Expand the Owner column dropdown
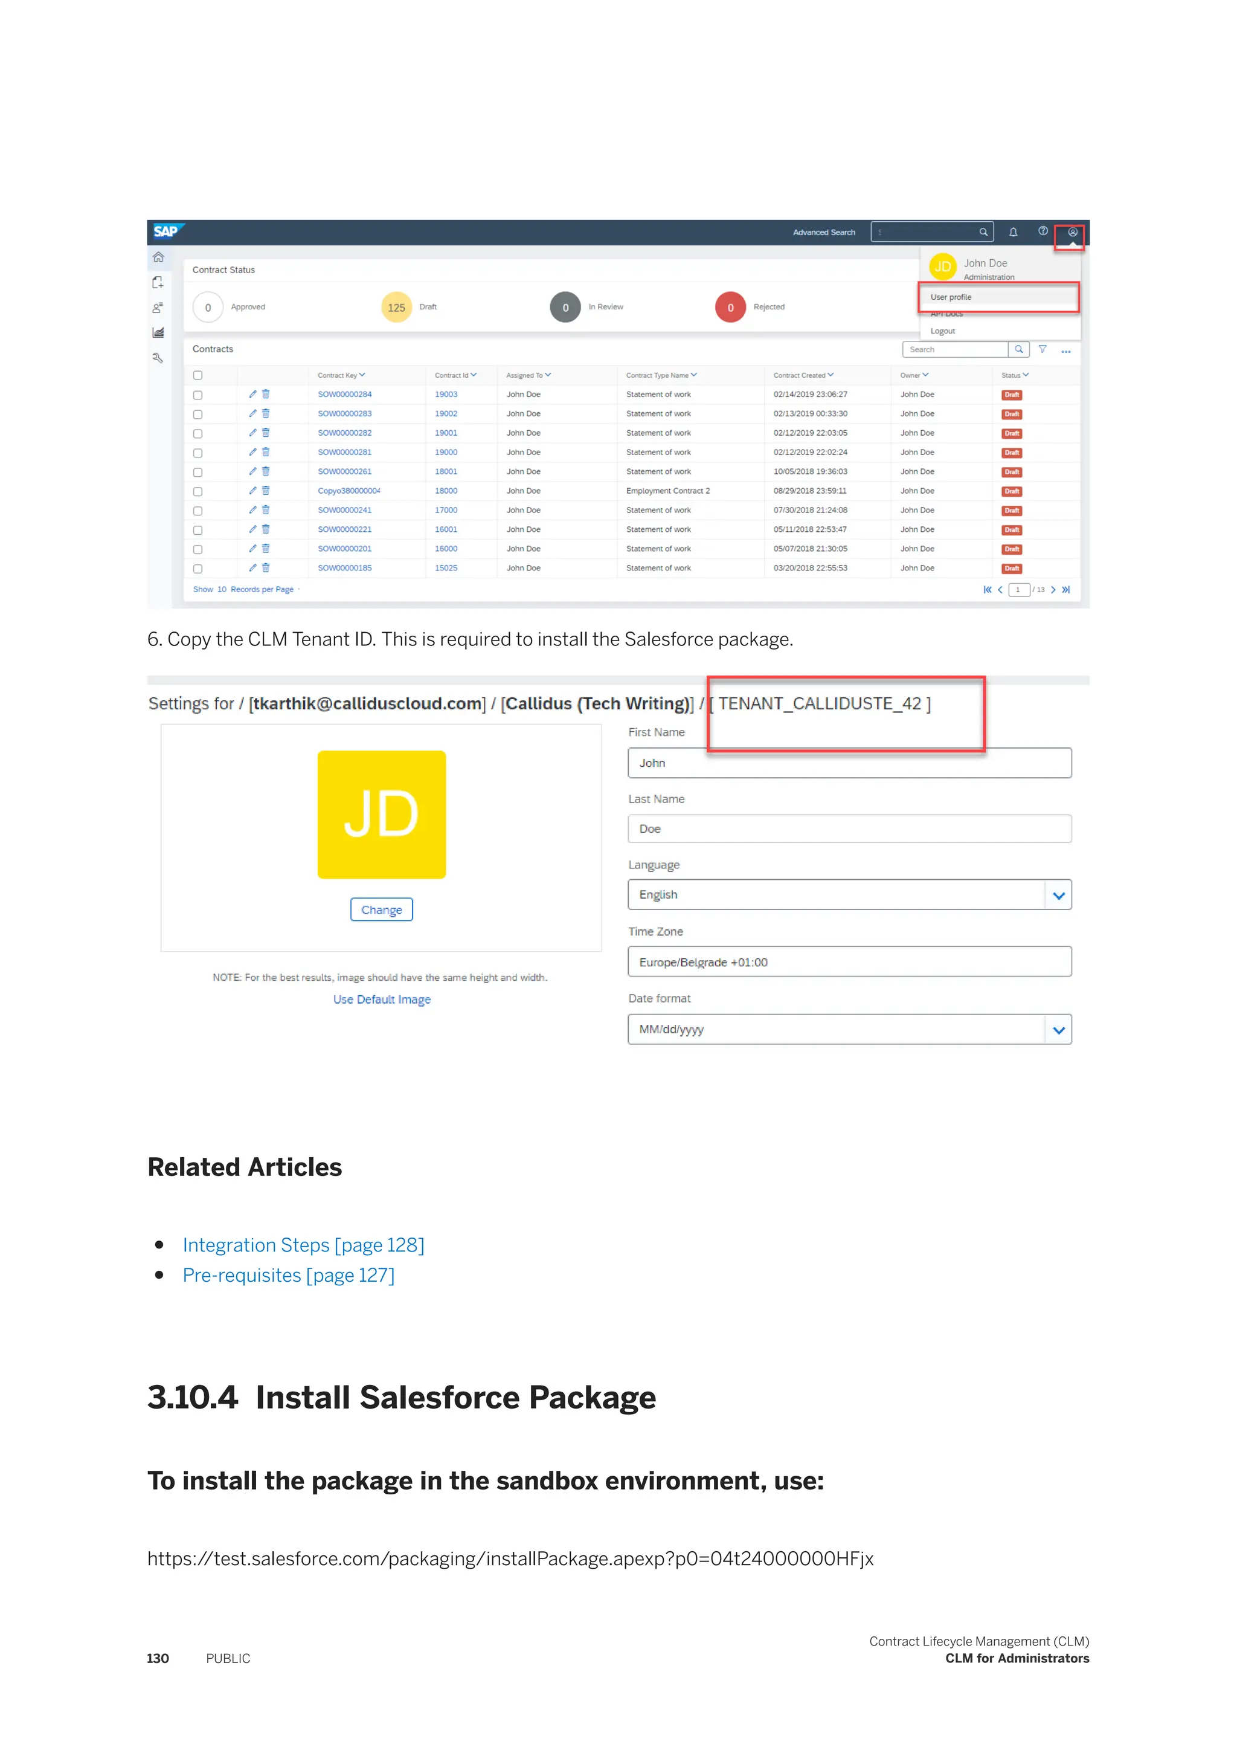 [925, 375]
